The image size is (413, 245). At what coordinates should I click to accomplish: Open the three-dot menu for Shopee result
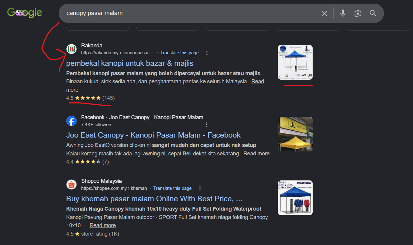[x=200, y=188]
